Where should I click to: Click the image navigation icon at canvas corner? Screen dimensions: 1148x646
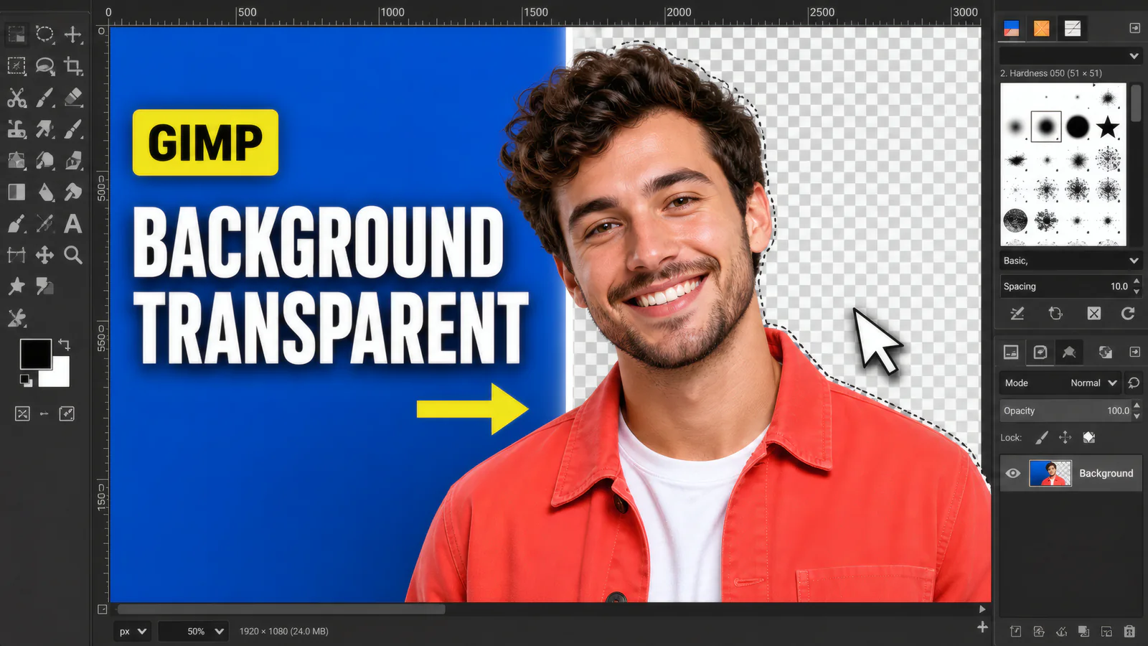tap(982, 627)
